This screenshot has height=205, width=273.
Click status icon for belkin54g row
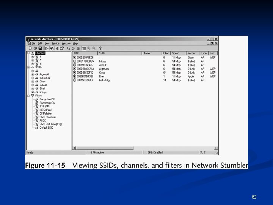point(75,80)
